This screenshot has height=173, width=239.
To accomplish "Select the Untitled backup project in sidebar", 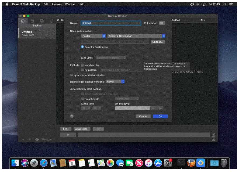I will [37, 33].
